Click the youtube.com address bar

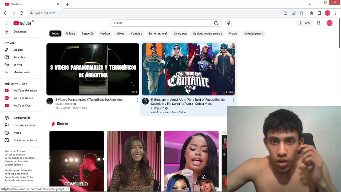155,13
